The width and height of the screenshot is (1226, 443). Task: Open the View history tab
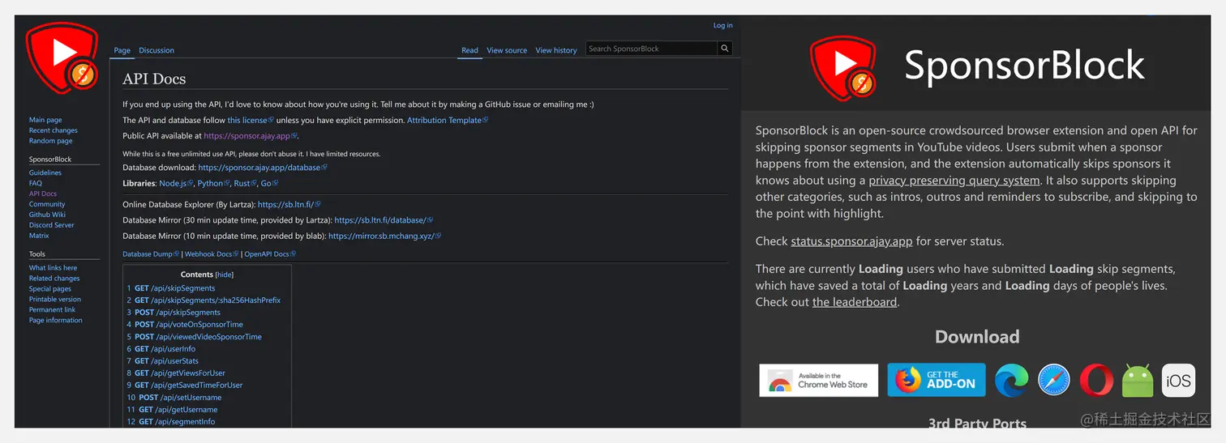click(556, 50)
